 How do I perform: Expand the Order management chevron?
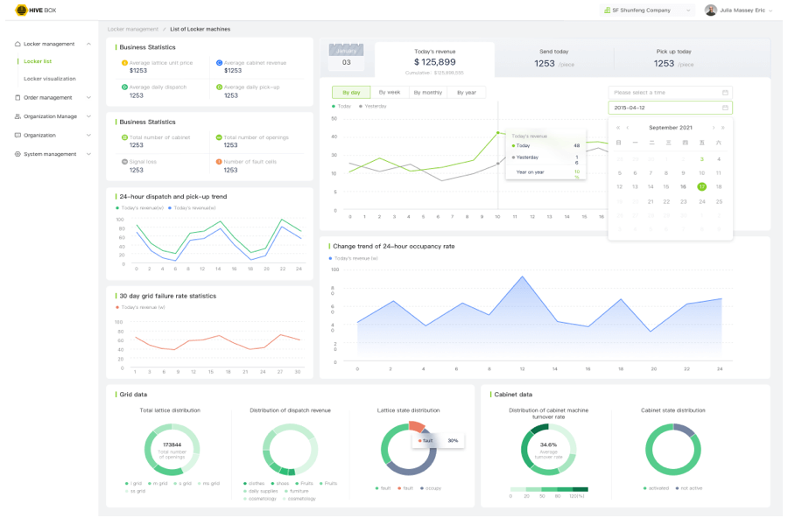point(88,97)
